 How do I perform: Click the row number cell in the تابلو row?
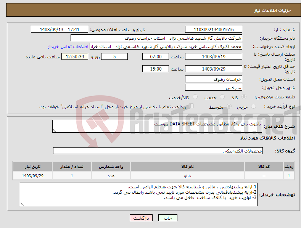click(289, 176)
